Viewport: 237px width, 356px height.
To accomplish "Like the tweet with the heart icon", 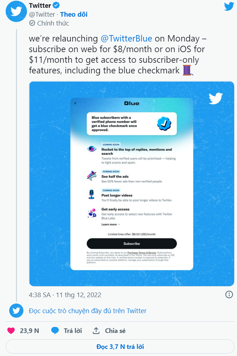I will coord(11,330).
